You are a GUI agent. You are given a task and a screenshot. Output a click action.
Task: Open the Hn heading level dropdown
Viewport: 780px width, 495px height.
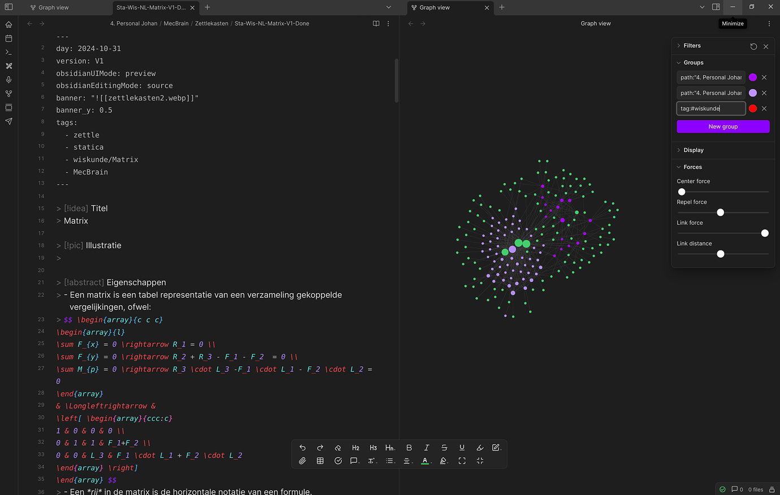390,447
